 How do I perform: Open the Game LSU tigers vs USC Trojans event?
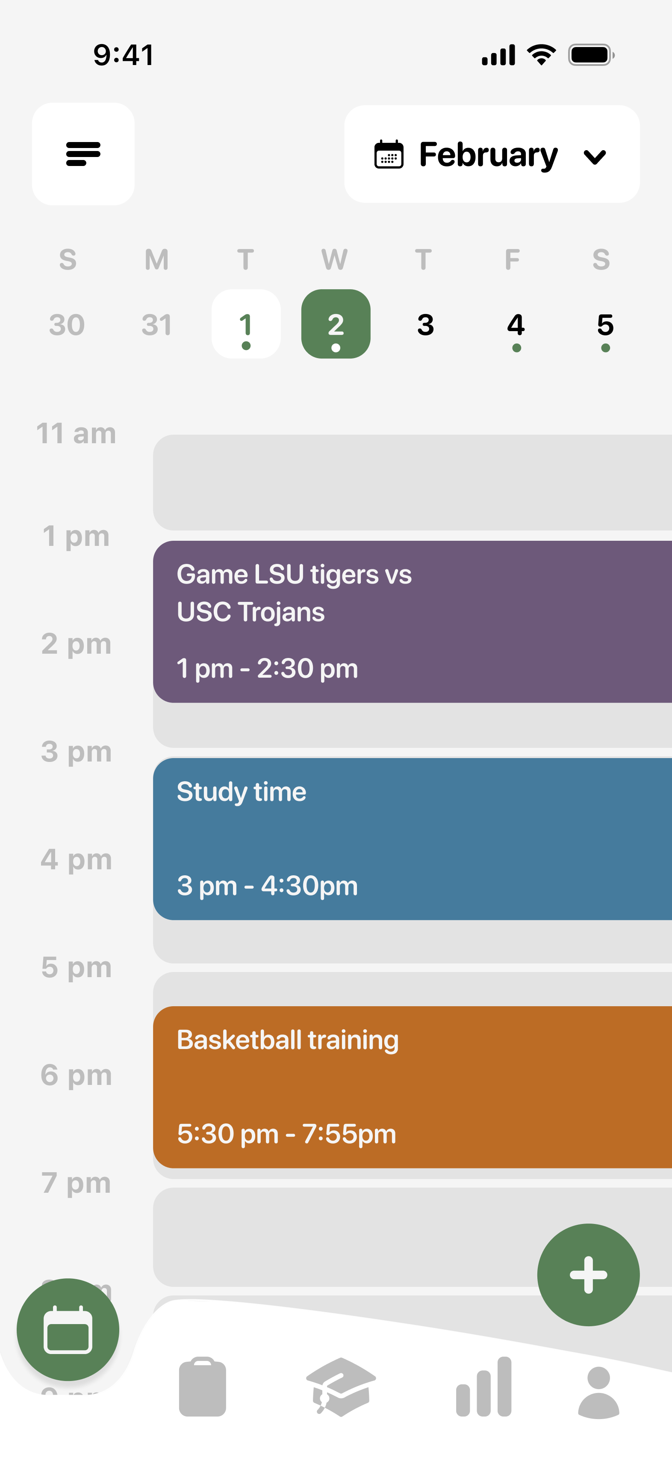click(413, 622)
